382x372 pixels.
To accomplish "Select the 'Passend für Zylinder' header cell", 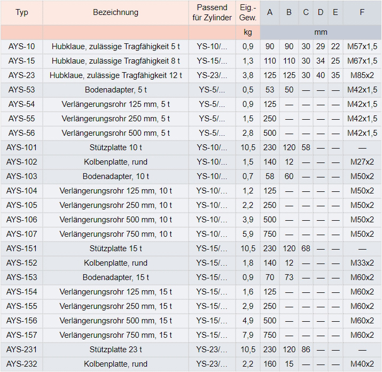I will [212, 12].
